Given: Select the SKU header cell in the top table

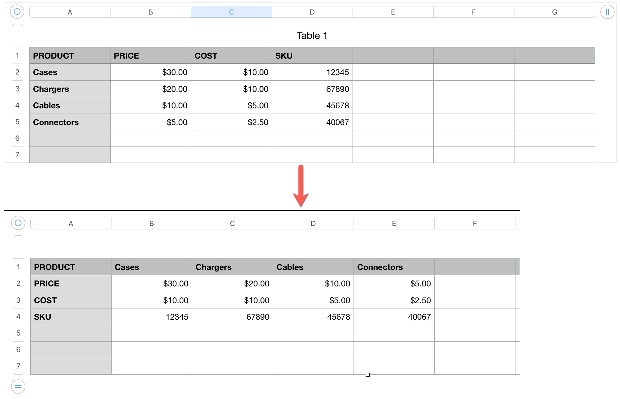Looking at the screenshot, I should [312, 56].
